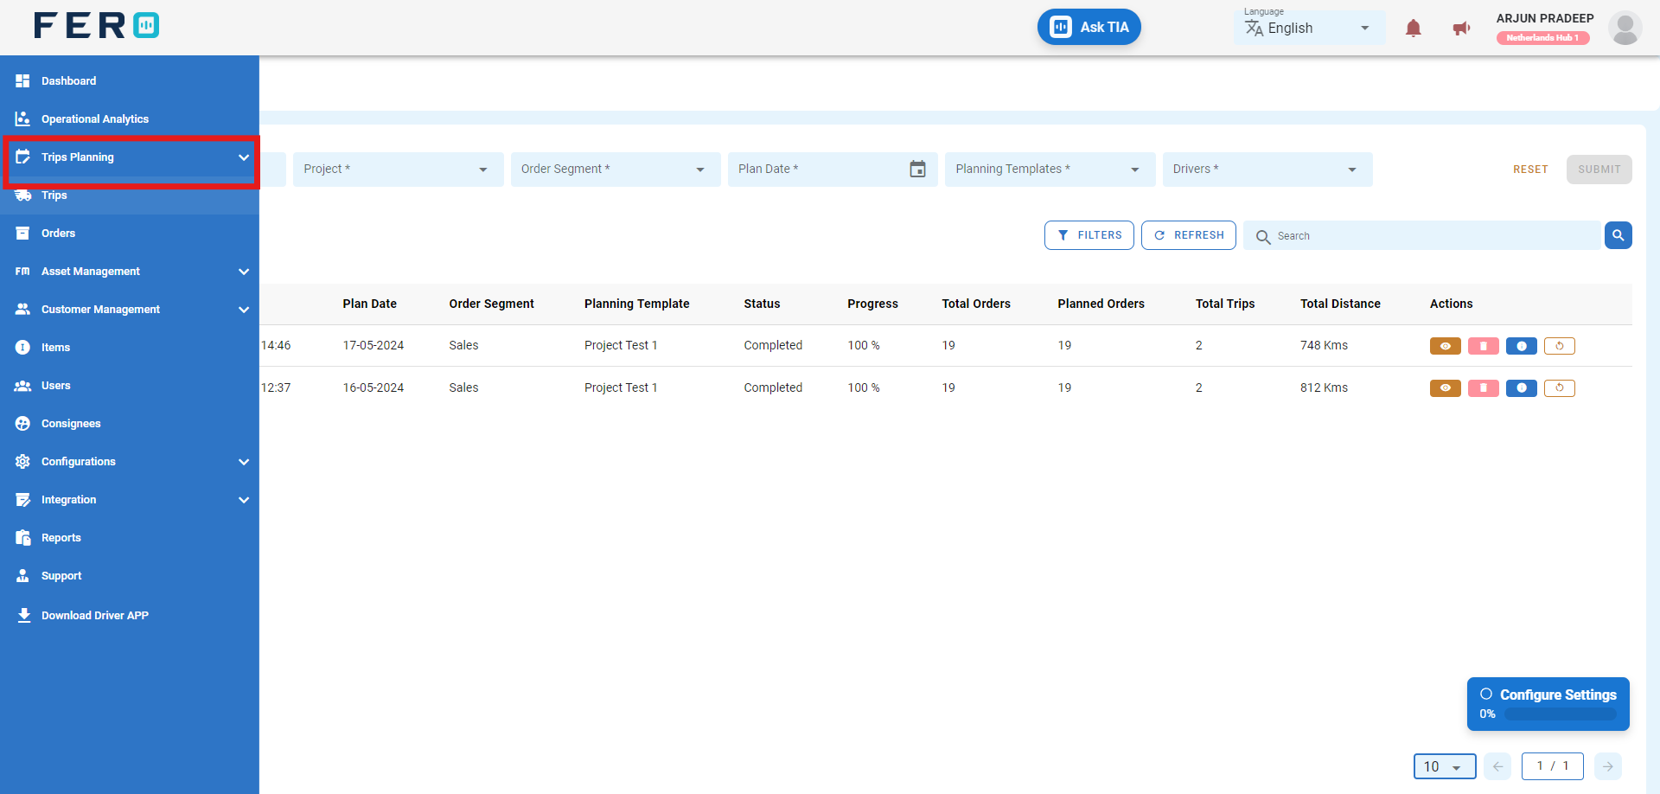Open the Reports page
This screenshot has width=1660, height=794.
coord(130,537)
